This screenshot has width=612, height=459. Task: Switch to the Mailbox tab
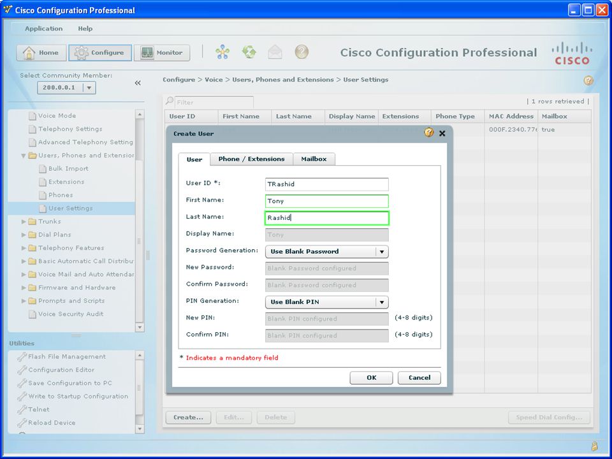314,159
